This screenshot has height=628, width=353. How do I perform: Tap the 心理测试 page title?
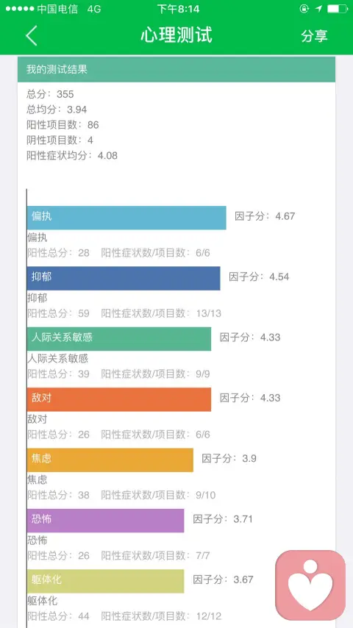[176, 35]
